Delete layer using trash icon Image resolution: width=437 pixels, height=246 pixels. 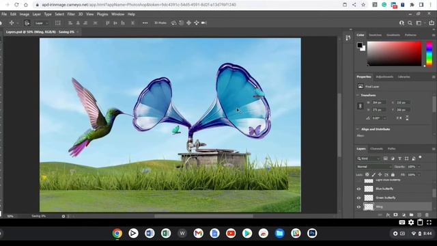pos(427,215)
